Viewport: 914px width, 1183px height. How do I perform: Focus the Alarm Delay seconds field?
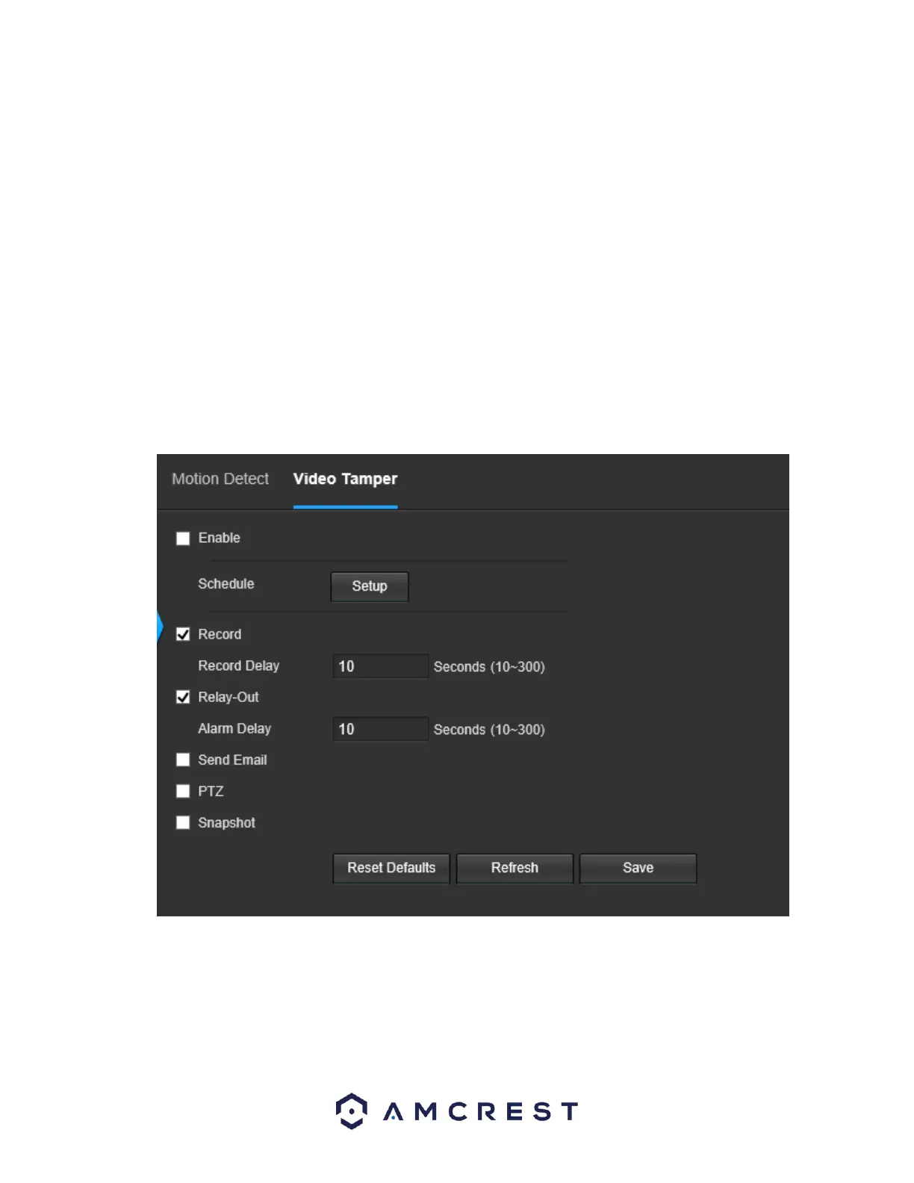380,729
